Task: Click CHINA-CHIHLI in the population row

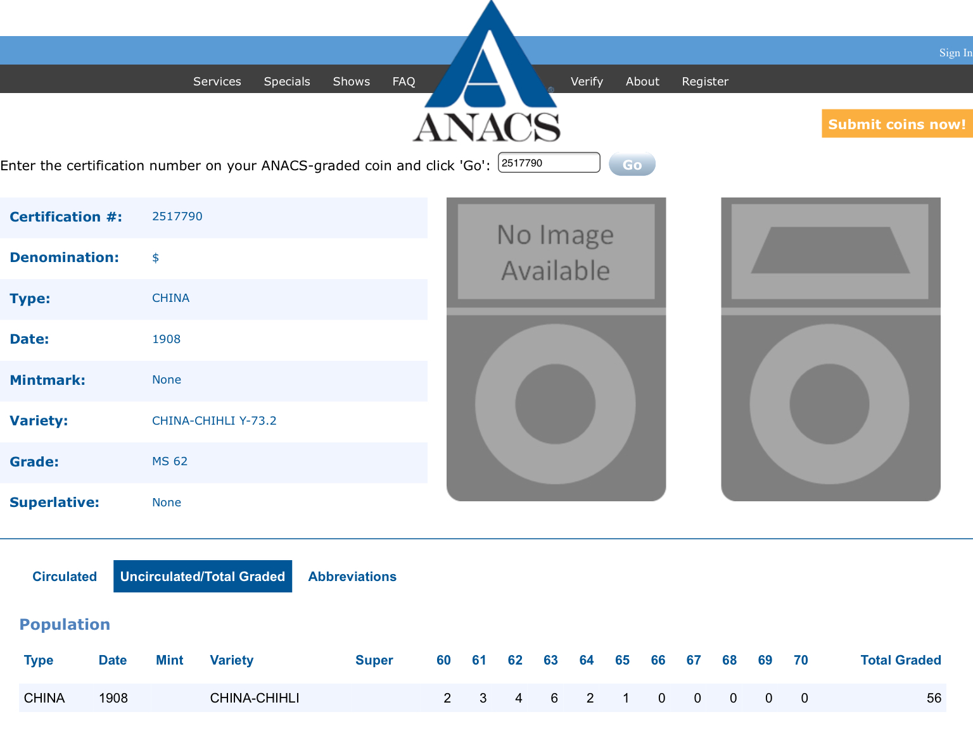Action: point(255,698)
